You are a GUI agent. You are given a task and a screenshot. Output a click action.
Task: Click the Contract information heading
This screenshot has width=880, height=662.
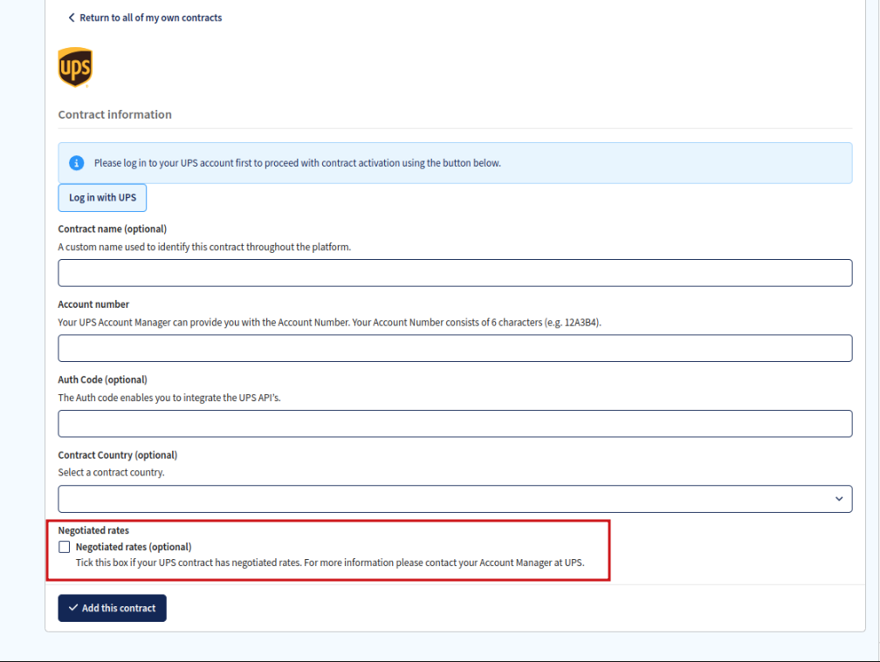click(x=115, y=115)
